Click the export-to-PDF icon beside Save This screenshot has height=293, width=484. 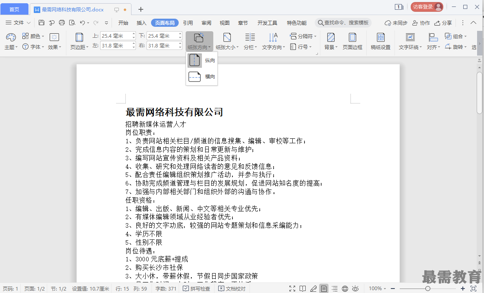tap(52, 22)
